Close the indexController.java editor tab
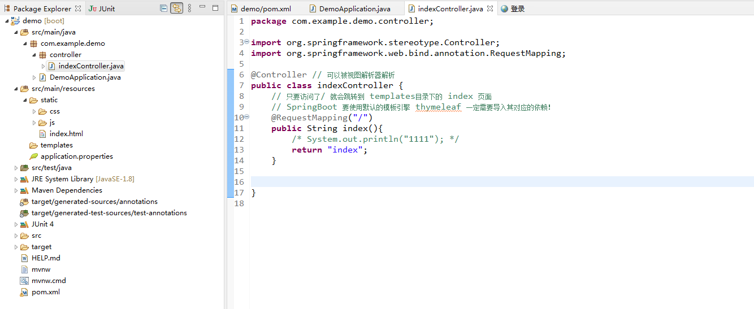 point(490,8)
